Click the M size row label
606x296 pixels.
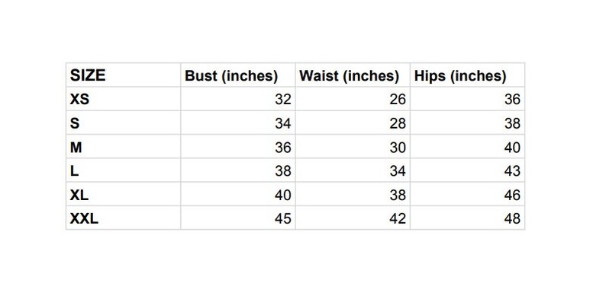coord(76,147)
